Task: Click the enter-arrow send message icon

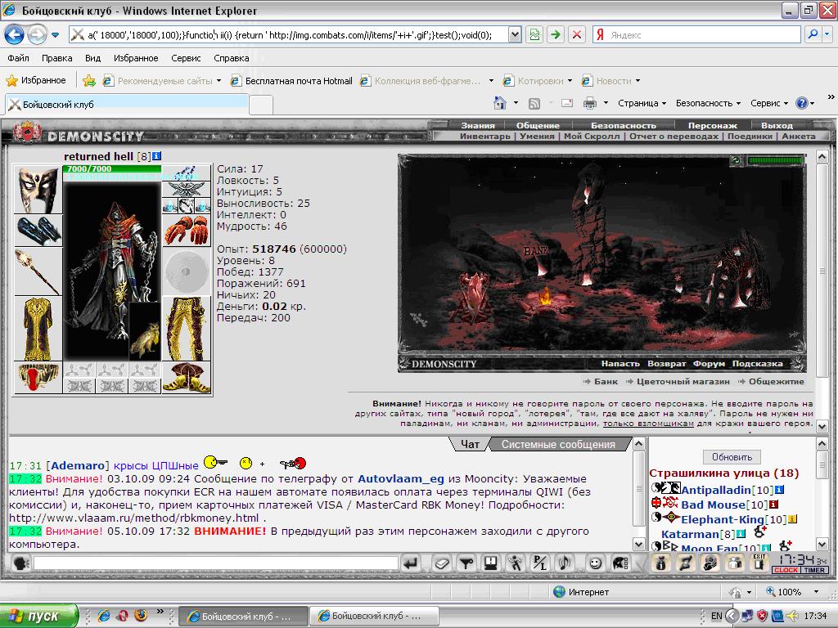Action: [x=411, y=563]
